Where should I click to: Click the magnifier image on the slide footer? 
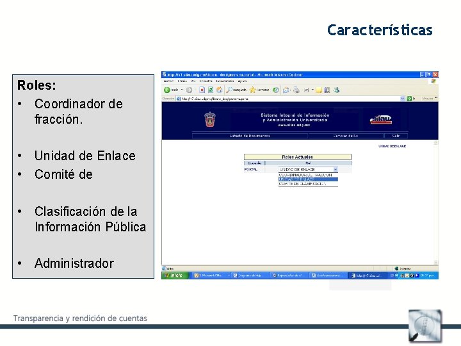click(x=425, y=326)
